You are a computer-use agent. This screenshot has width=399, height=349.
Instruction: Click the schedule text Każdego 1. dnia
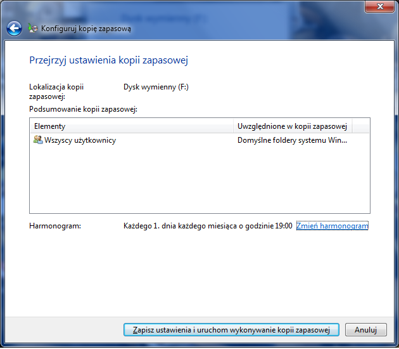point(207,226)
